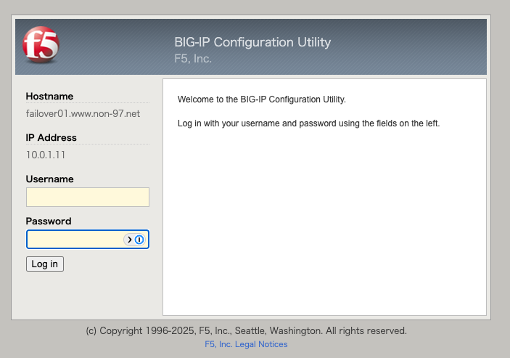Click the empty white welcome panel area
This screenshot has height=358, width=510.
324,221
